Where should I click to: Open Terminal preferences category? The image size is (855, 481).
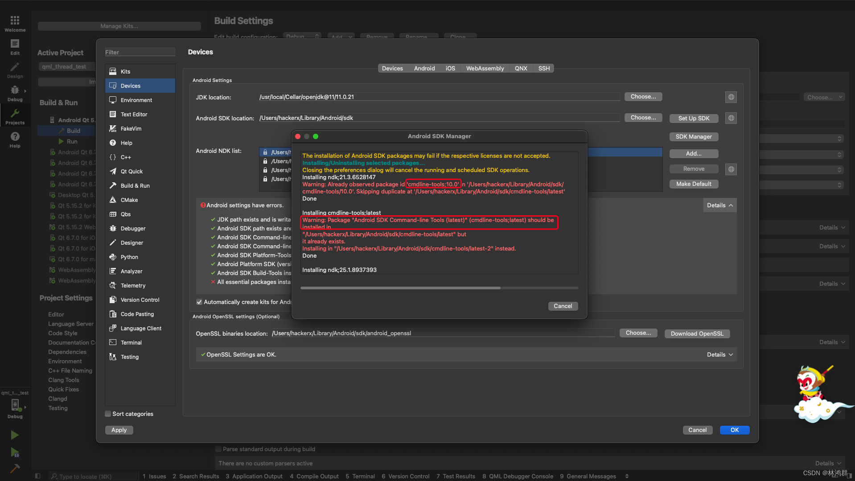click(x=140, y=342)
